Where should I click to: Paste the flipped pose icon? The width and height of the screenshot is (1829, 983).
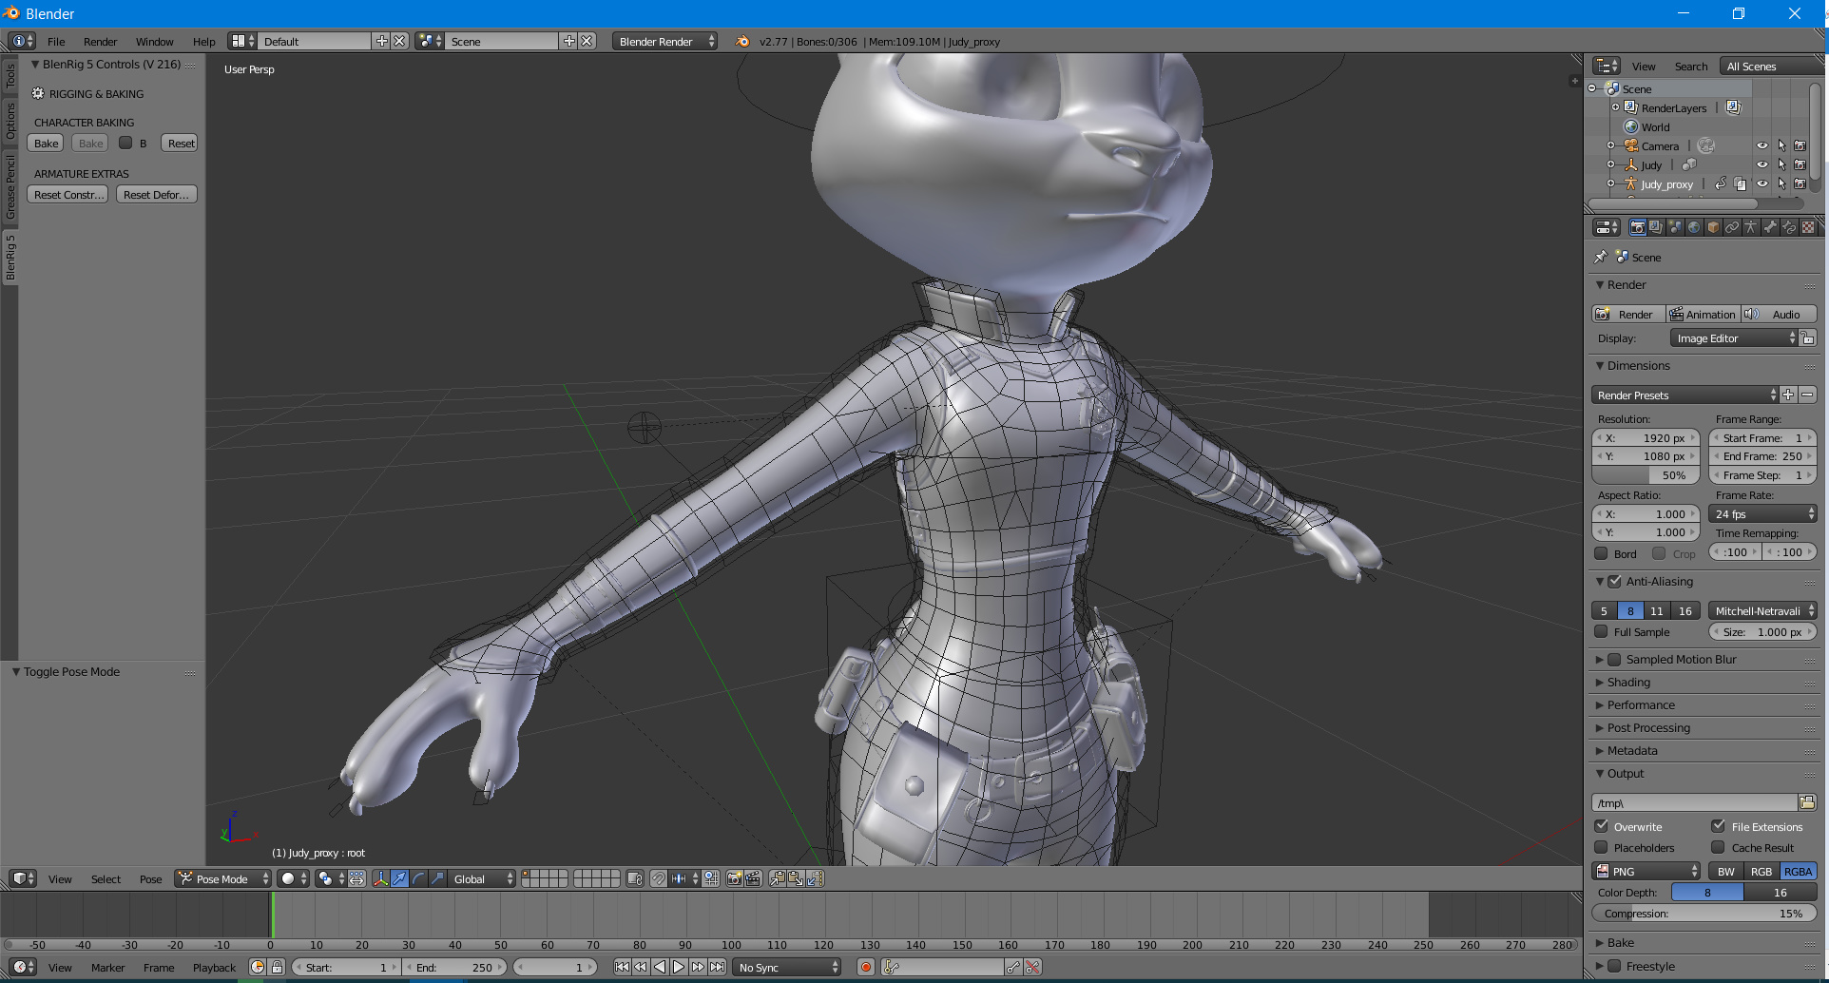click(815, 878)
